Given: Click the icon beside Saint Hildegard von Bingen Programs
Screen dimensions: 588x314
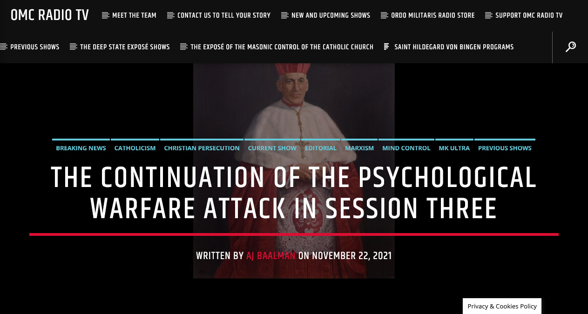Looking at the screenshot, I should (386, 47).
